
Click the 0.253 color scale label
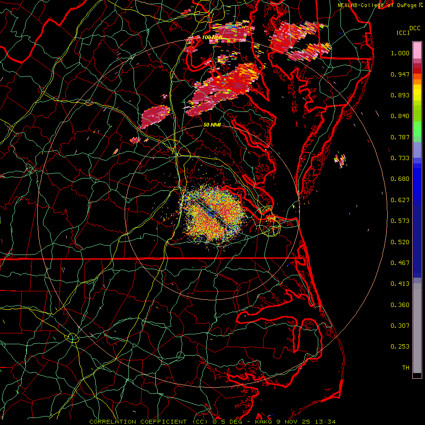tap(400, 347)
